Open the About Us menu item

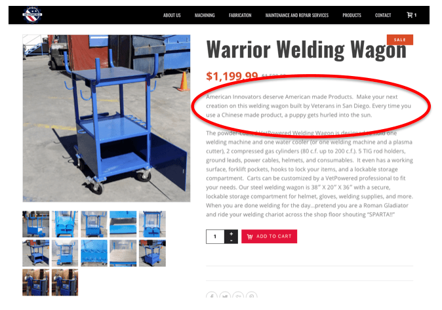point(172,15)
